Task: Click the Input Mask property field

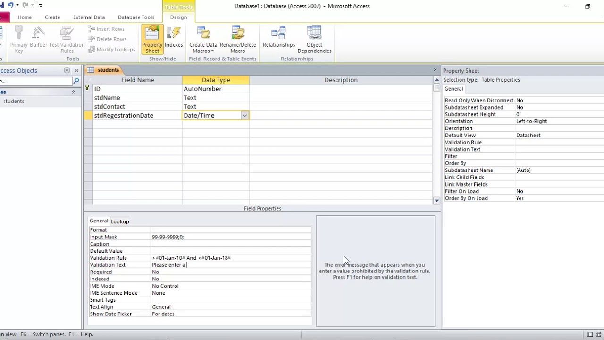Action: (231, 237)
